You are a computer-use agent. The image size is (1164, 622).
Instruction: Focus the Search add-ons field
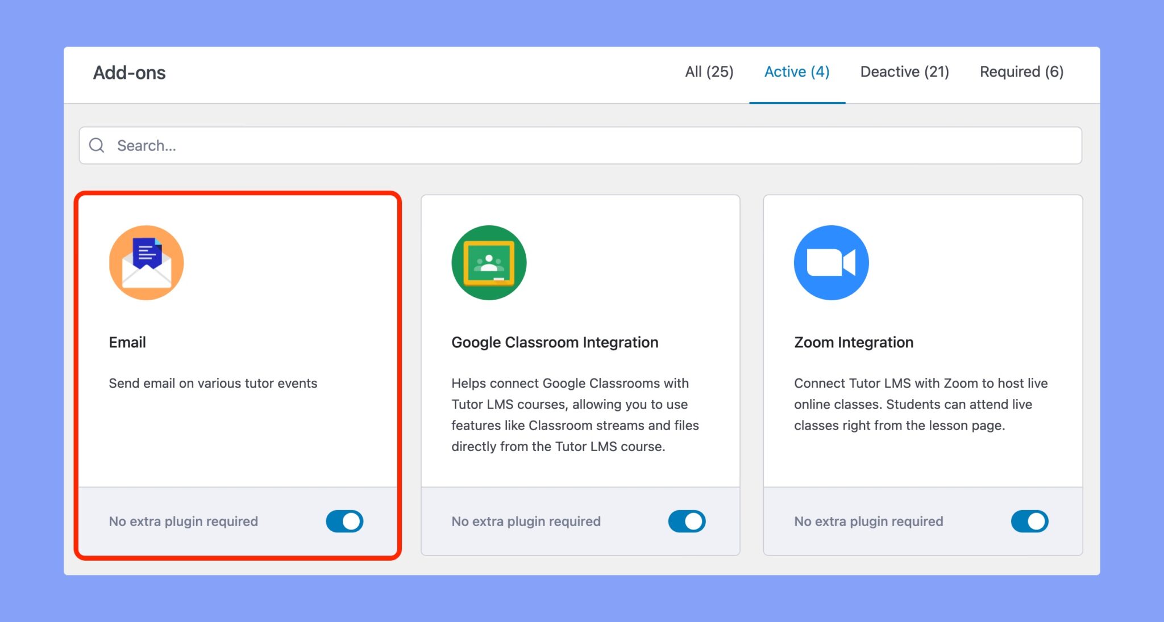coord(580,145)
